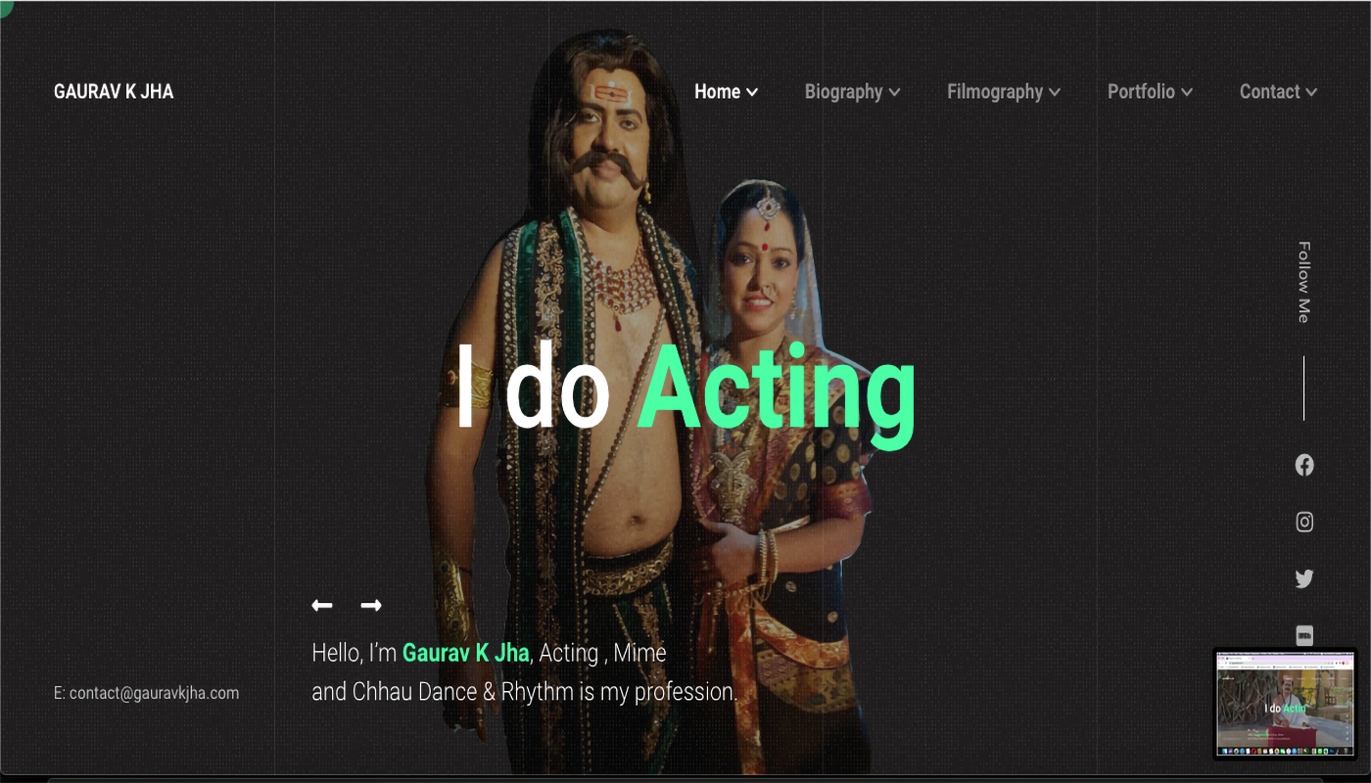Click the GAURAV K JHA site logo
The width and height of the screenshot is (1371, 783).
tap(114, 91)
